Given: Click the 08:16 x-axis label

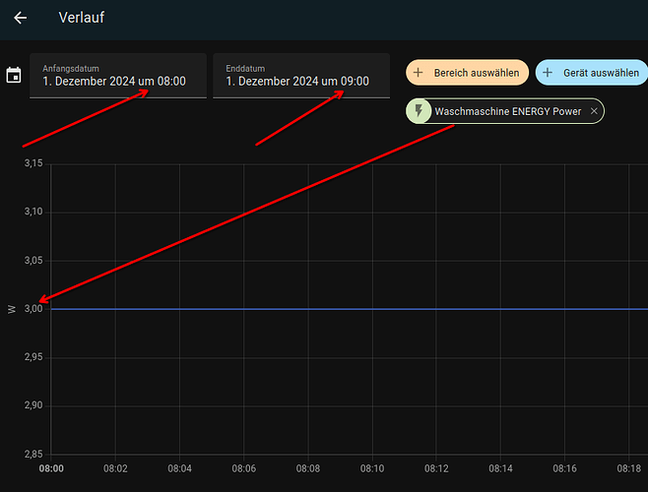Looking at the screenshot, I should click(564, 468).
